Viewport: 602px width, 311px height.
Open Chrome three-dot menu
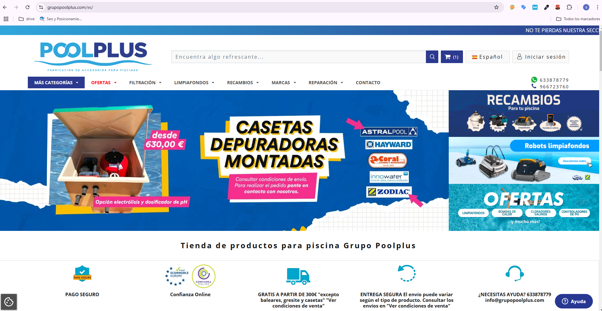click(x=597, y=7)
